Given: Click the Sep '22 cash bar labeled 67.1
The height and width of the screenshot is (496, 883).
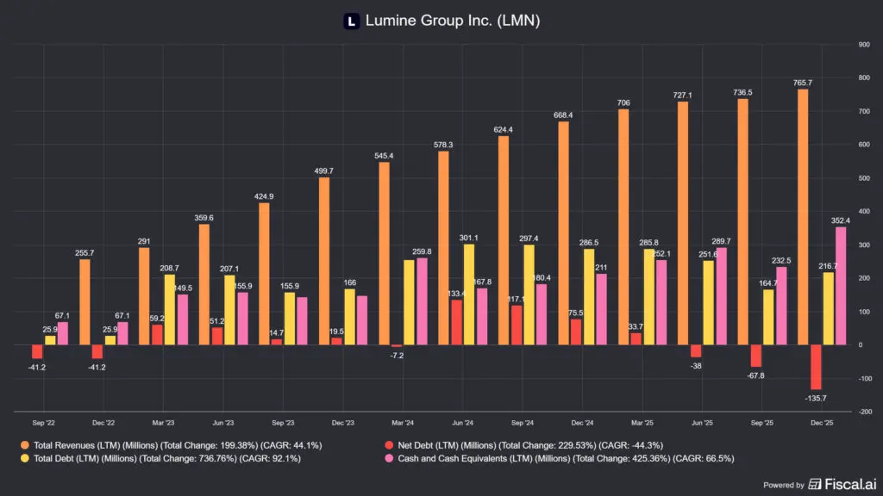Looking at the screenshot, I should pyautogui.click(x=62, y=333).
